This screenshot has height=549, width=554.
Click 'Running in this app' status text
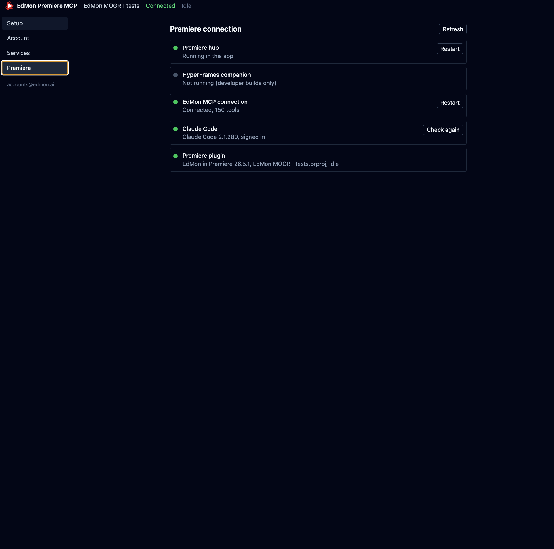pyautogui.click(x=208, y=56)
